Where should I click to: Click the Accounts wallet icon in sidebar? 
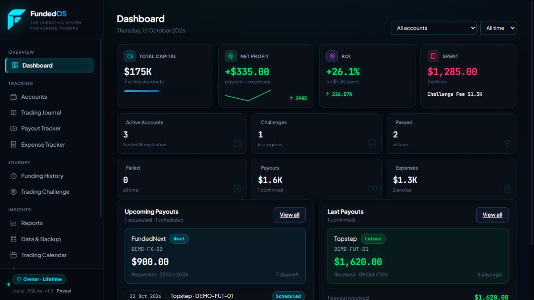click(x=13, y=97)
